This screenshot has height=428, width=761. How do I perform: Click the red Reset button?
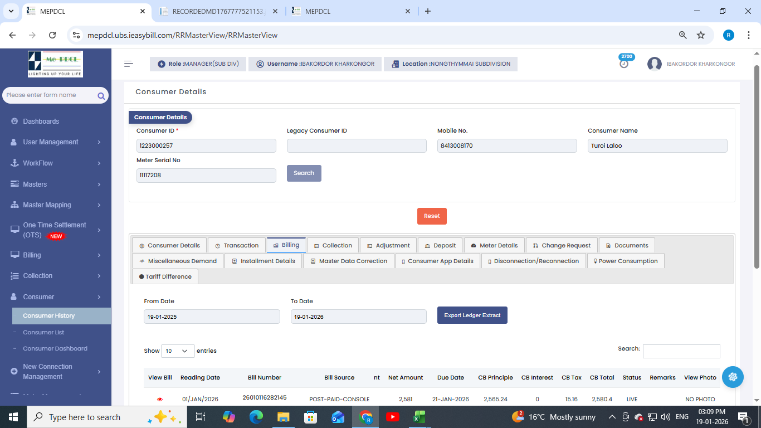pyautogui.click(x=432, y=216)
